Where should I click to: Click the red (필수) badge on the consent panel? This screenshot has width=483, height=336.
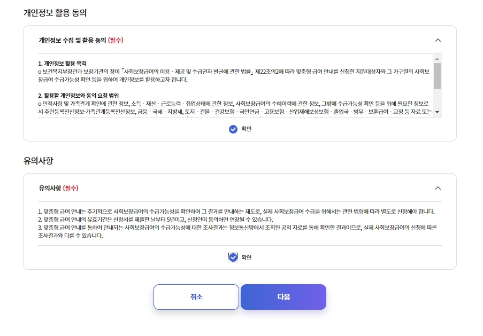coord(117,40)
